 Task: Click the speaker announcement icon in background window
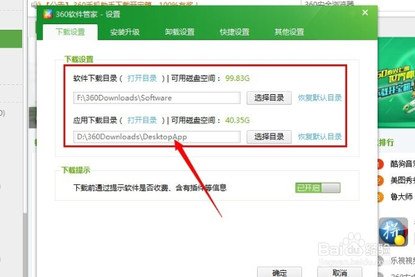(x=36, y=4)
